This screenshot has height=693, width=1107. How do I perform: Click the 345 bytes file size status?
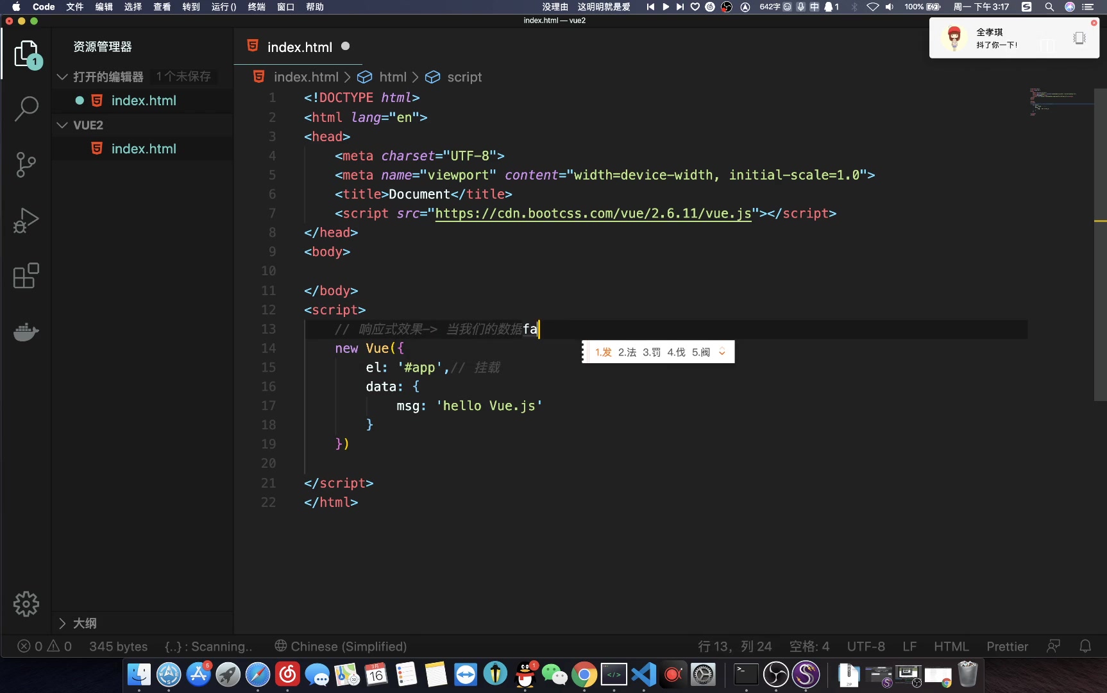pyautogui.click(x=118, y=646)
